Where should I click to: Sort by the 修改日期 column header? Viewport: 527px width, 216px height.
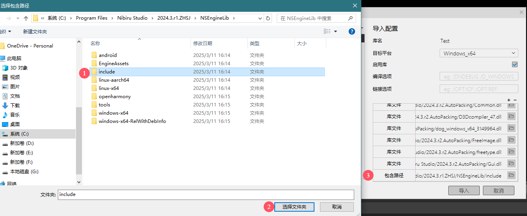203,44
